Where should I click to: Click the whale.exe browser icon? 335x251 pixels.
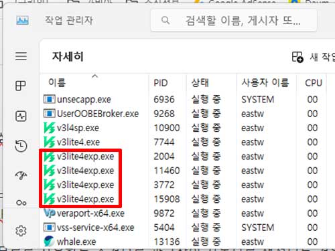49,242
